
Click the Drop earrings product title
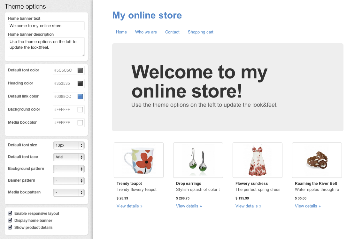[189, 184]
